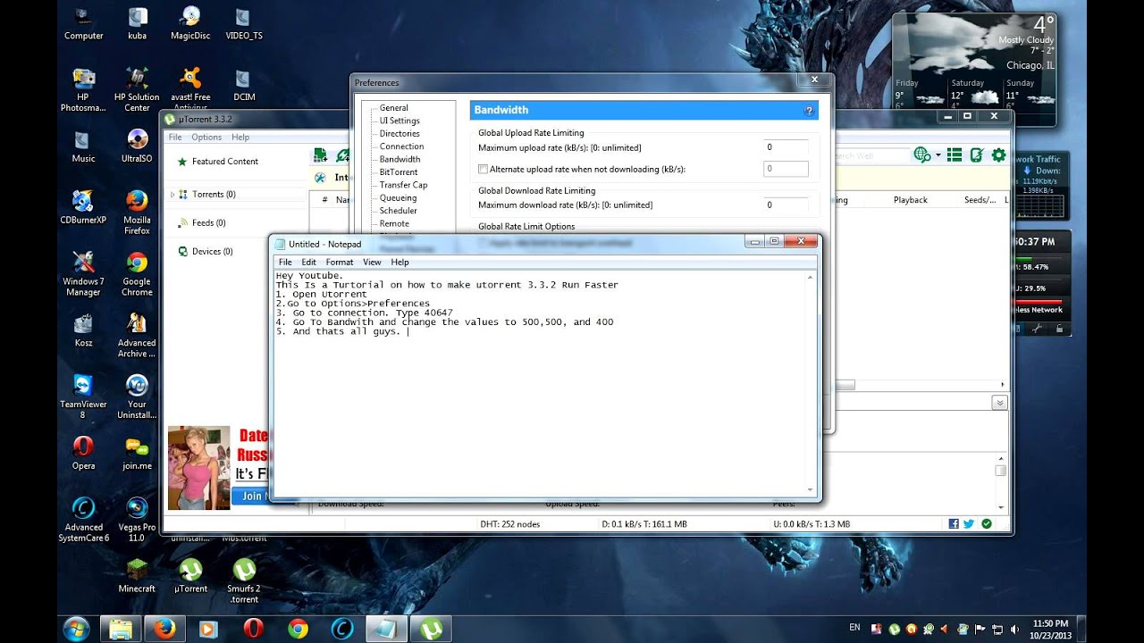
Task: Select Remote in Preferences tree
Action: (394, 223)
